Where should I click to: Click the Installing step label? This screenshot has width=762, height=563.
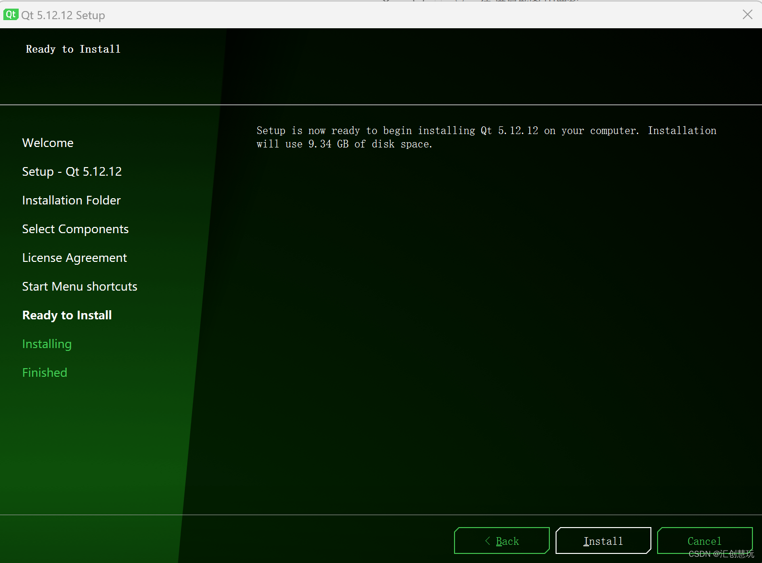click(47, 344)
